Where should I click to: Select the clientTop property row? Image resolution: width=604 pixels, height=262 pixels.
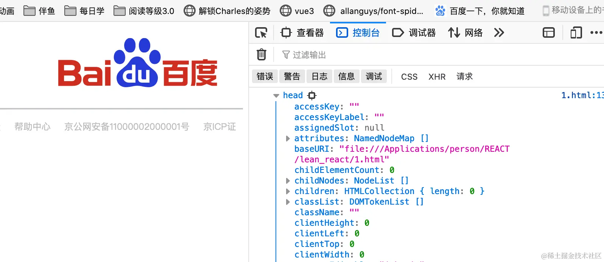(x=324, y=244)
